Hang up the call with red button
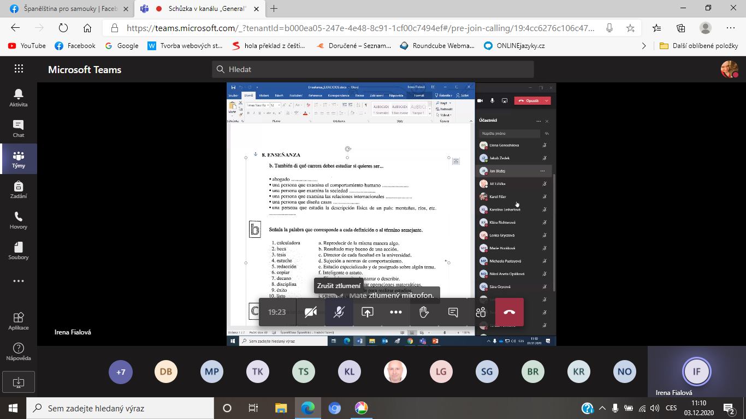The image size is (746, 419). [x=509, y=312]
